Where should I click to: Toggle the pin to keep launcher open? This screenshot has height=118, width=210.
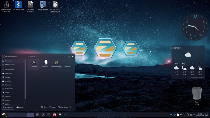pyautogui.click(x=73, y=57)
